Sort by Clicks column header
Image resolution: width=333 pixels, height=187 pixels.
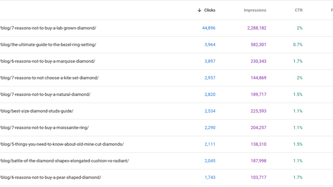210,10
